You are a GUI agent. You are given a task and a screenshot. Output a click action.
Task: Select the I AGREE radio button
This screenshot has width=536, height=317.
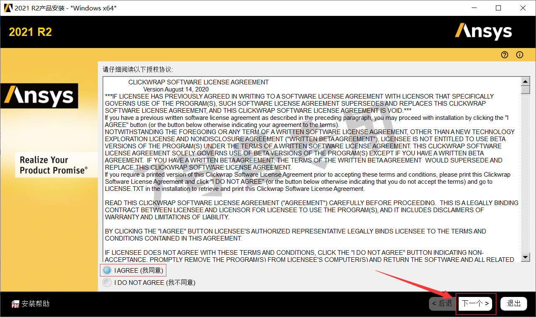(107, 270)
